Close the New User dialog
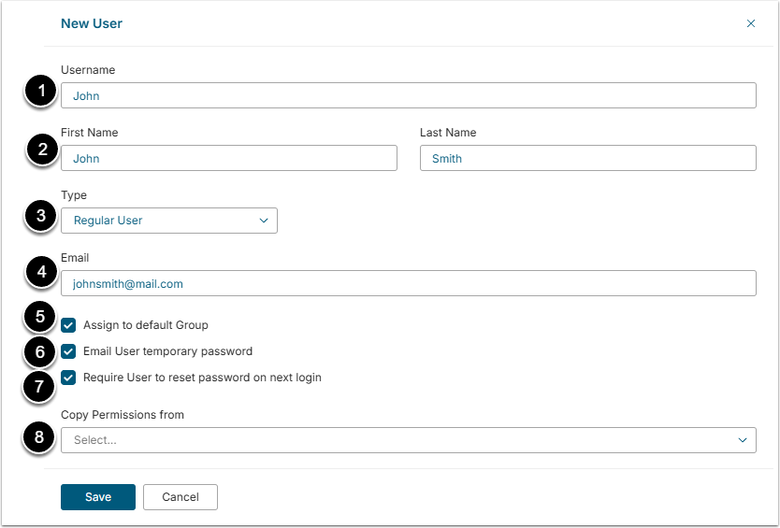Viewport: 780px width, 528px height. [751, 23]
